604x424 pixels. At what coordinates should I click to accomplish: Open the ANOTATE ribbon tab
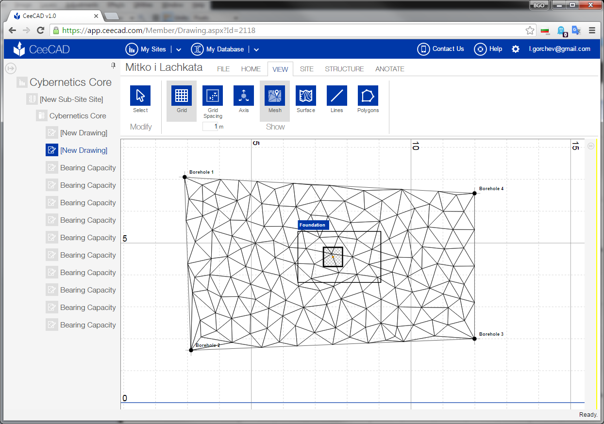pyautogui.click(x=390, y=69)
